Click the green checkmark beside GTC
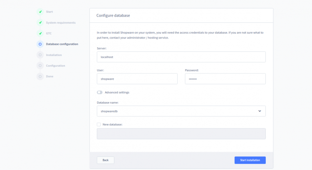Screen dimensions: 312x170 coord(40,33)
